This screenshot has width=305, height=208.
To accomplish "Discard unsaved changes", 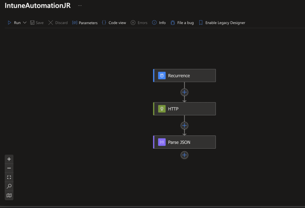I will coord(58,22).
